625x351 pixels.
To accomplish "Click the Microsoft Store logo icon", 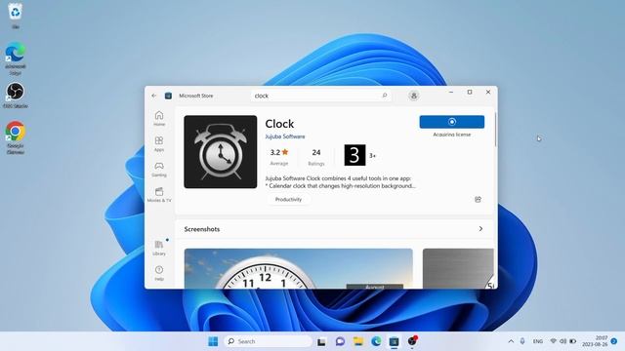I will point(168,96).
